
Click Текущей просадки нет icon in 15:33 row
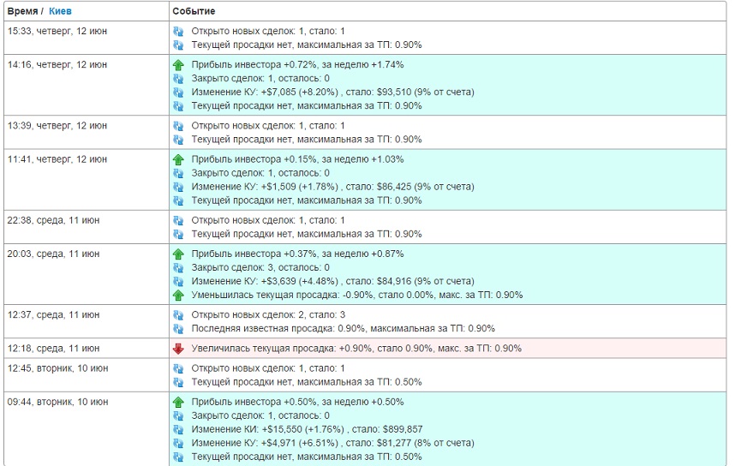tap(178, 45)
